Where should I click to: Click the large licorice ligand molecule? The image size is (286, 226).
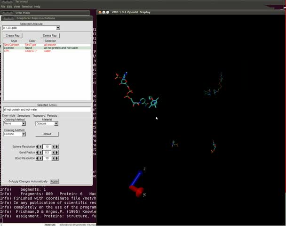tap(136, 90)
